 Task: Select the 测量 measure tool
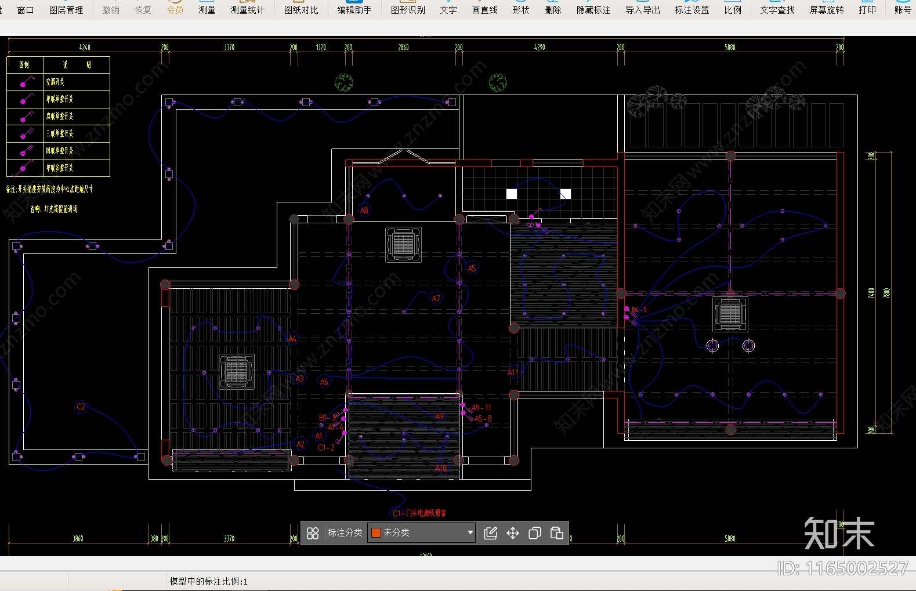[207, 10]
